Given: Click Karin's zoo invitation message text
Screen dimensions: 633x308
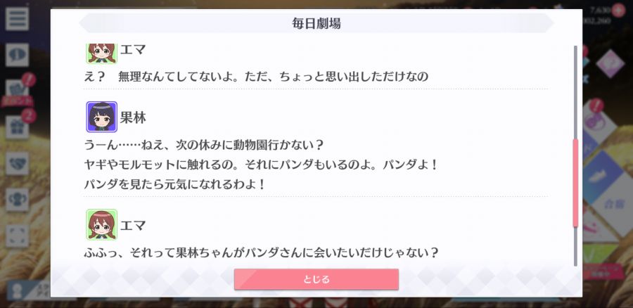Looking at the screenshot, I should tap(261, 165).
